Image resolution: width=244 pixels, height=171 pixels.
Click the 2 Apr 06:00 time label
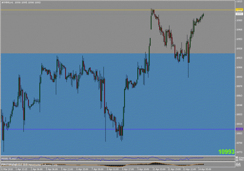[37, 169]
